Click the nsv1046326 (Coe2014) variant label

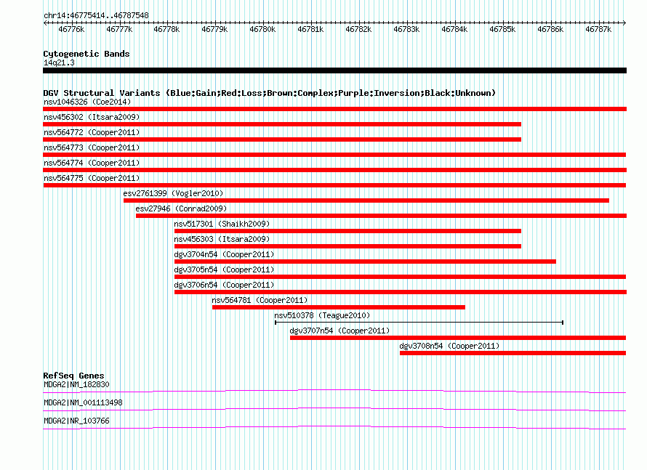click(x=87, y=102)
